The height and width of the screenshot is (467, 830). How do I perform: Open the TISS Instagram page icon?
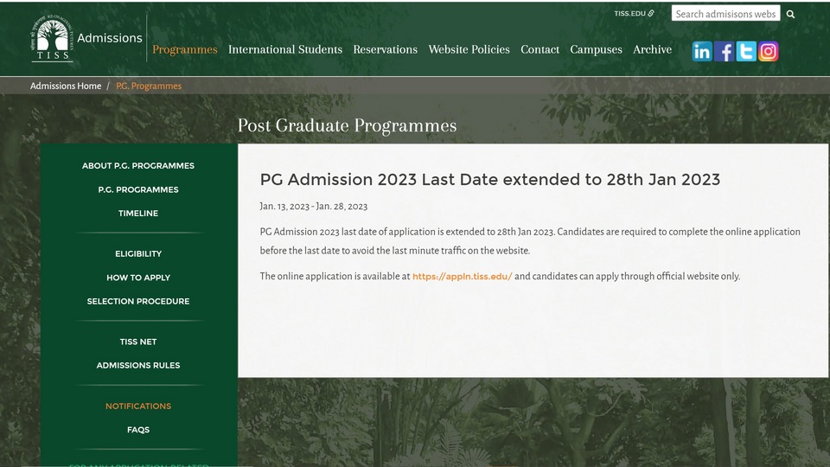768,51
